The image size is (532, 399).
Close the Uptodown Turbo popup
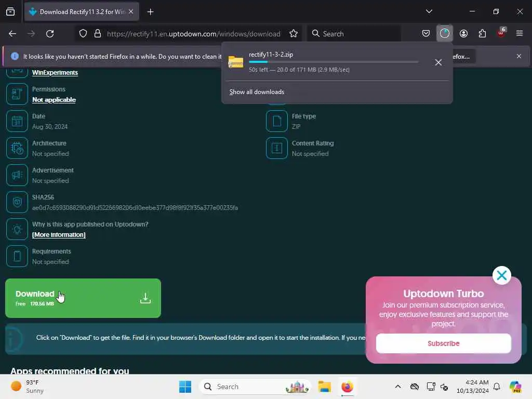(501, 275)
